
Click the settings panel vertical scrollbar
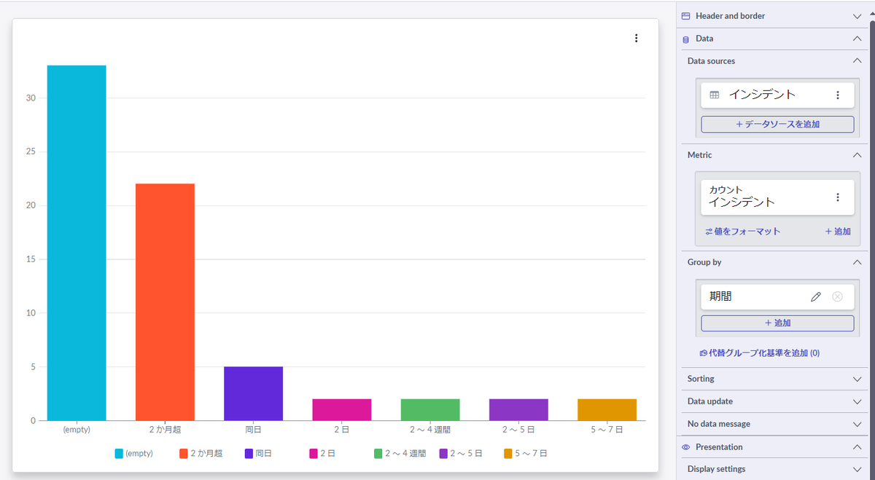(x=872, y=240)
